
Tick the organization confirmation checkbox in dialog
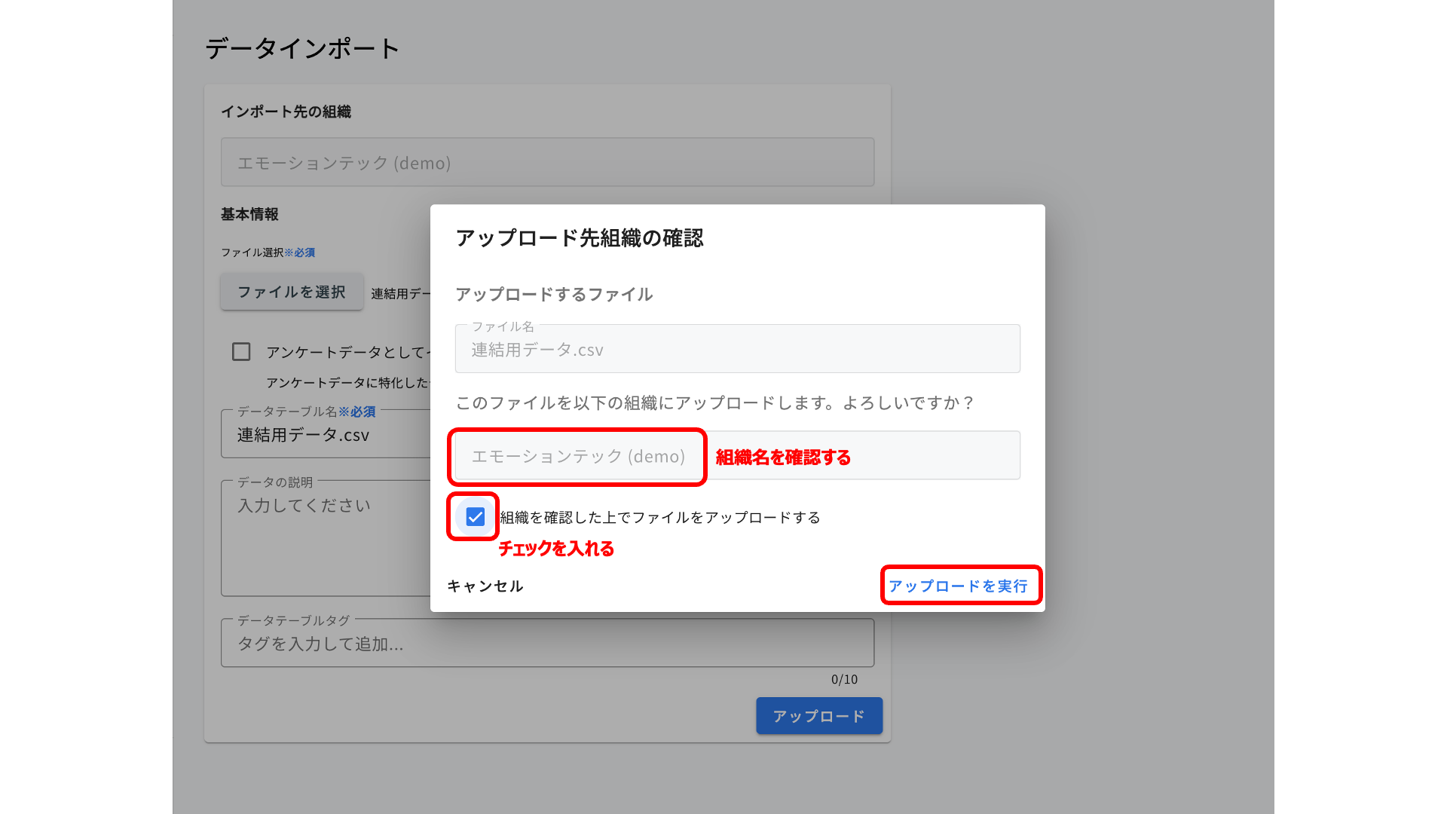click(475, 517)
